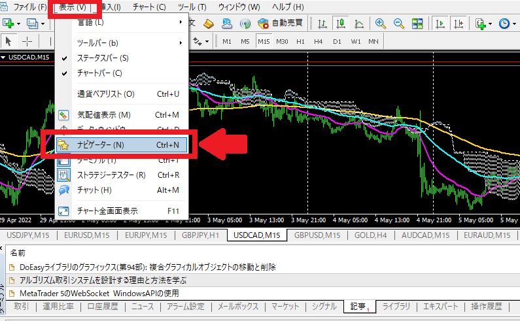Screen dimensions: 520x321
Task: Switch to line chart icon
Action: [359, 24]
